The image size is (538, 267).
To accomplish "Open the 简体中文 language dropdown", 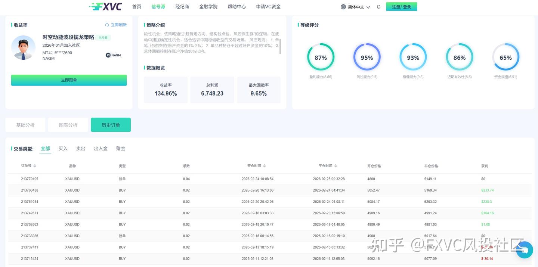I will pyautogui.click(x=355, y=6).
